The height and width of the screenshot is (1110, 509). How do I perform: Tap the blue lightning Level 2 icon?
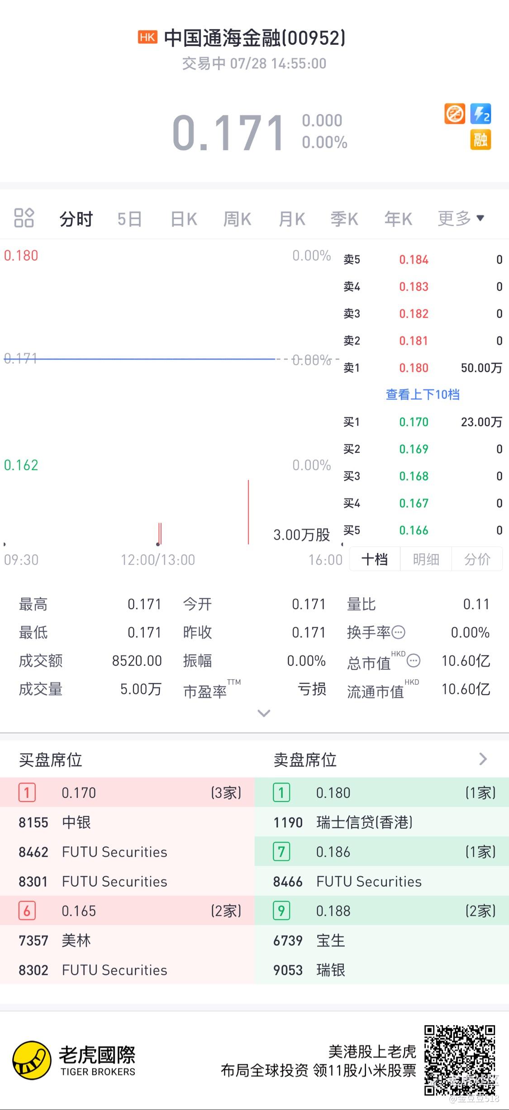pos(480,114)
